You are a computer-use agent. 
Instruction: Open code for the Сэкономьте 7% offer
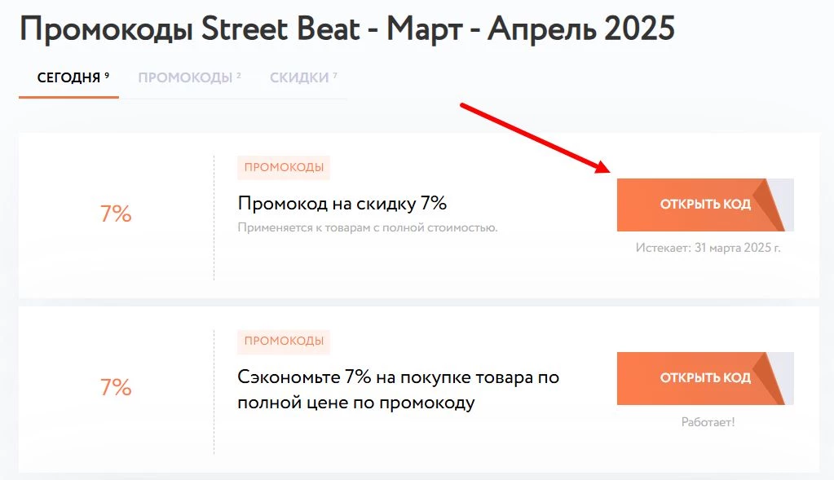point(704,378)
